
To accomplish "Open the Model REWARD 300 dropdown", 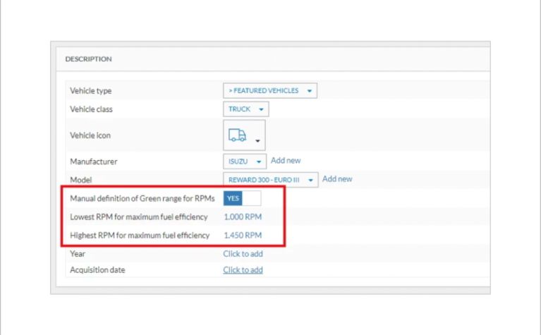I will (271, 180).
